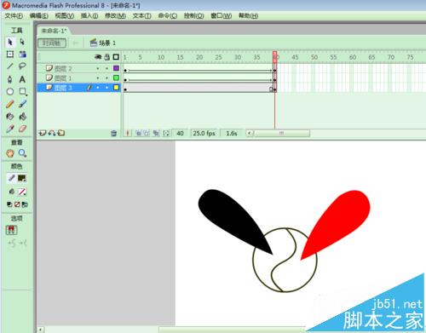426x333 pixels.
Task: Click green outline square of layer 1
Action: click(x=116, y=78)
